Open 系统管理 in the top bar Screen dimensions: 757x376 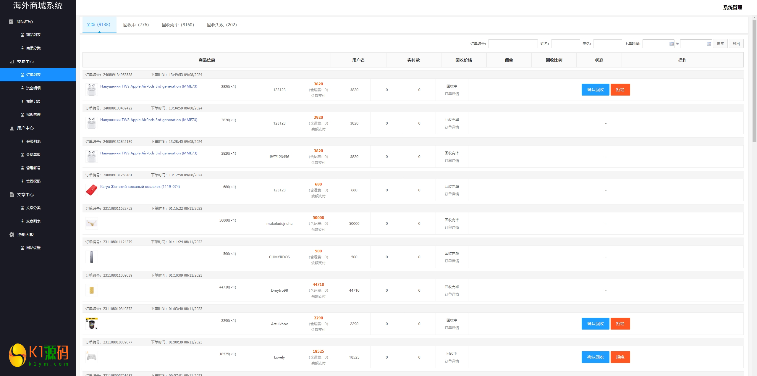[732, 7]
